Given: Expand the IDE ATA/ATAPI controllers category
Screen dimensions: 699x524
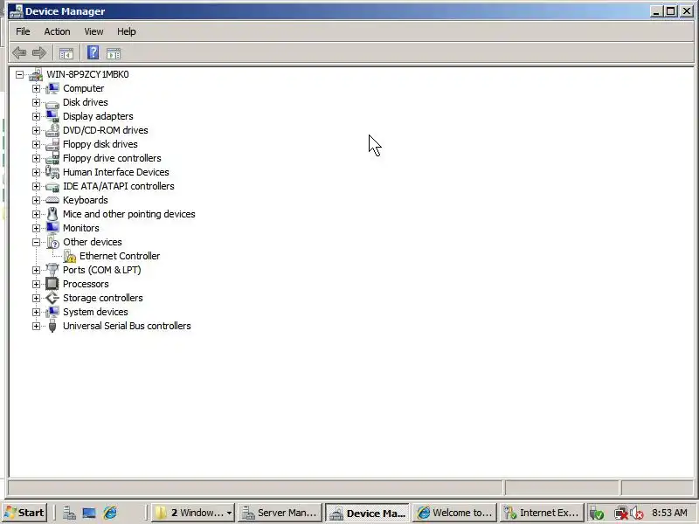Looking at the screenshot, I should coord(36,186).
